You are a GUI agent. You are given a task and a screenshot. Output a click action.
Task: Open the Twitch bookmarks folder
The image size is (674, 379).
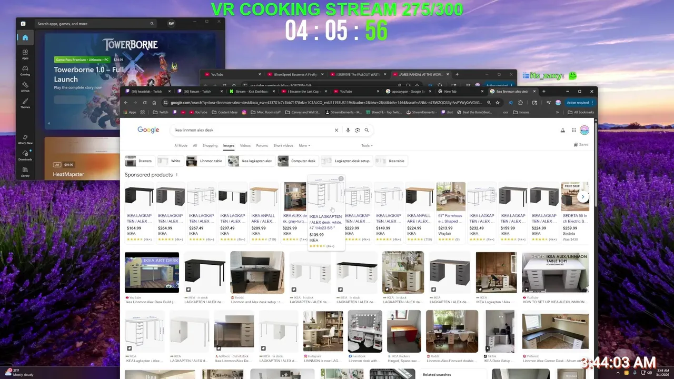click(161, 112)
